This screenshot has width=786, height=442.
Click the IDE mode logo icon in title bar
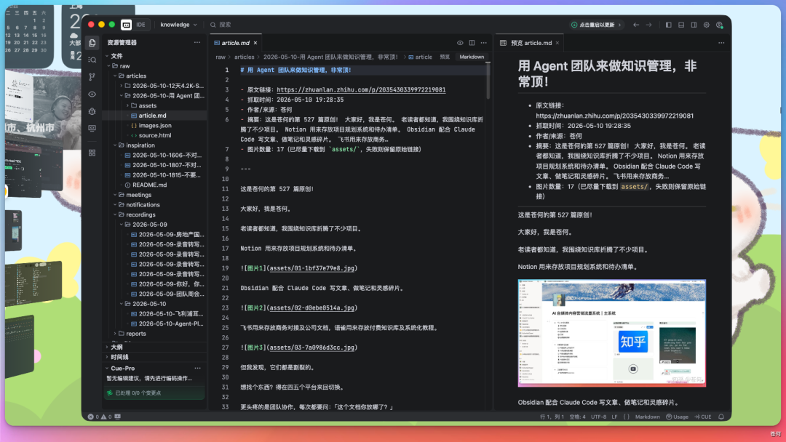point(127,25)
